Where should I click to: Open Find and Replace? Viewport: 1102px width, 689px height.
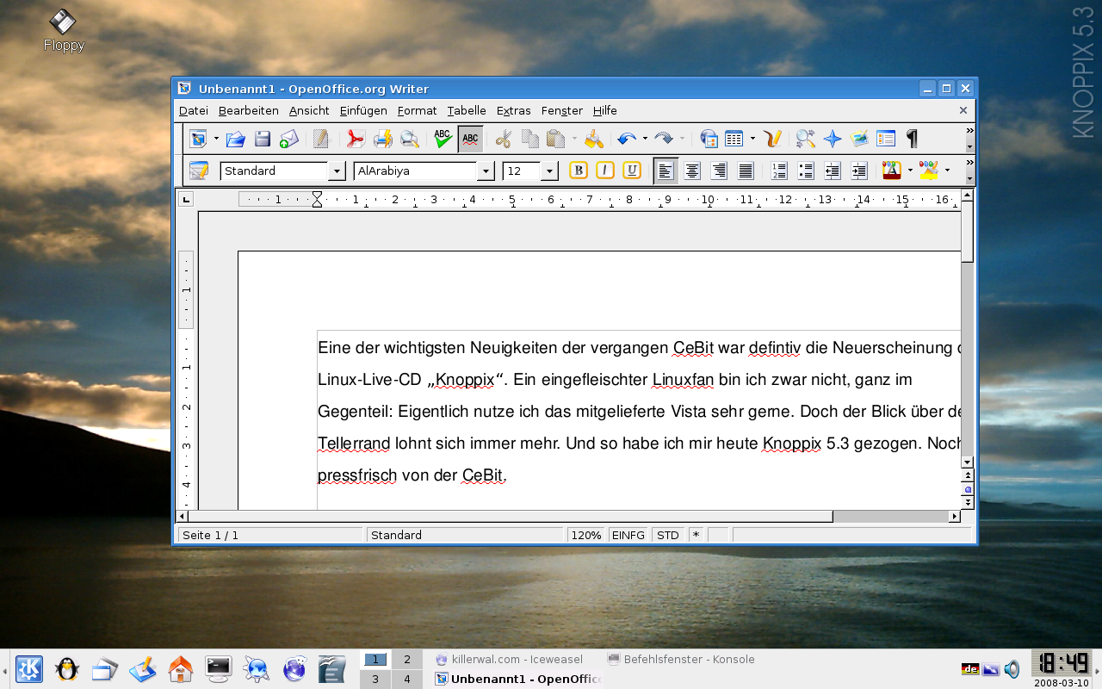pos(805,139)
